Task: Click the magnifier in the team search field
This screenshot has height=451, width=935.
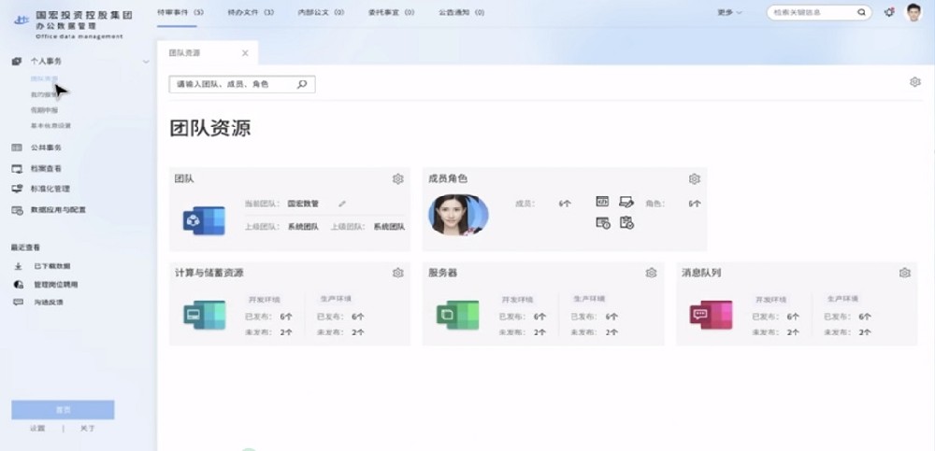Action: pos(302,85)
